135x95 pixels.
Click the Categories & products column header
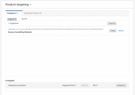17,85
